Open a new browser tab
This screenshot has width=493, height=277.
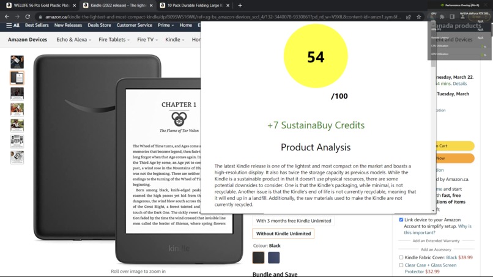(x=240, y=6)
